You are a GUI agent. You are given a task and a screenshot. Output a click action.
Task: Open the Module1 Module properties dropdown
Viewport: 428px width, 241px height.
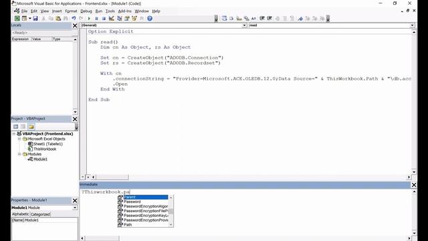click(75, 208)
